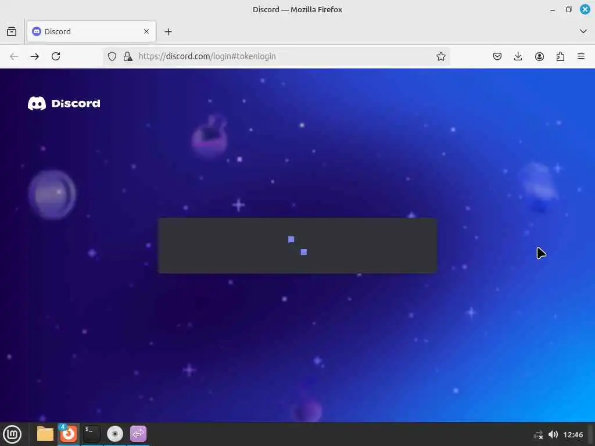Expand the list all tabs chevron
595x446 pixels.
[583, 31]
